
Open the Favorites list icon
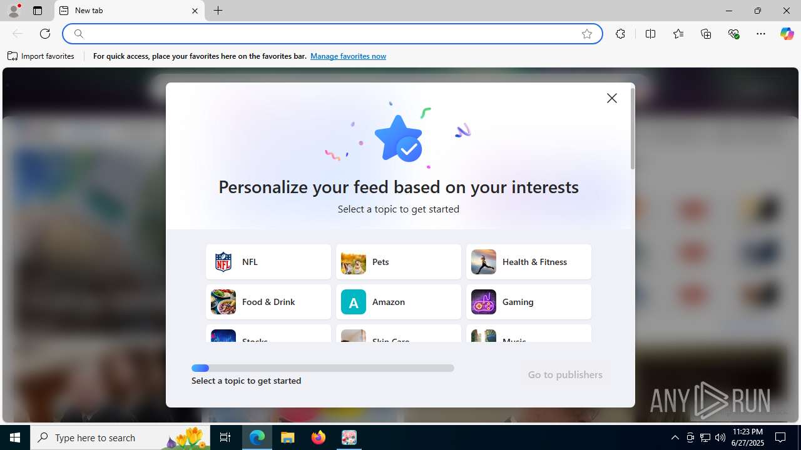[x=678, y=34]
